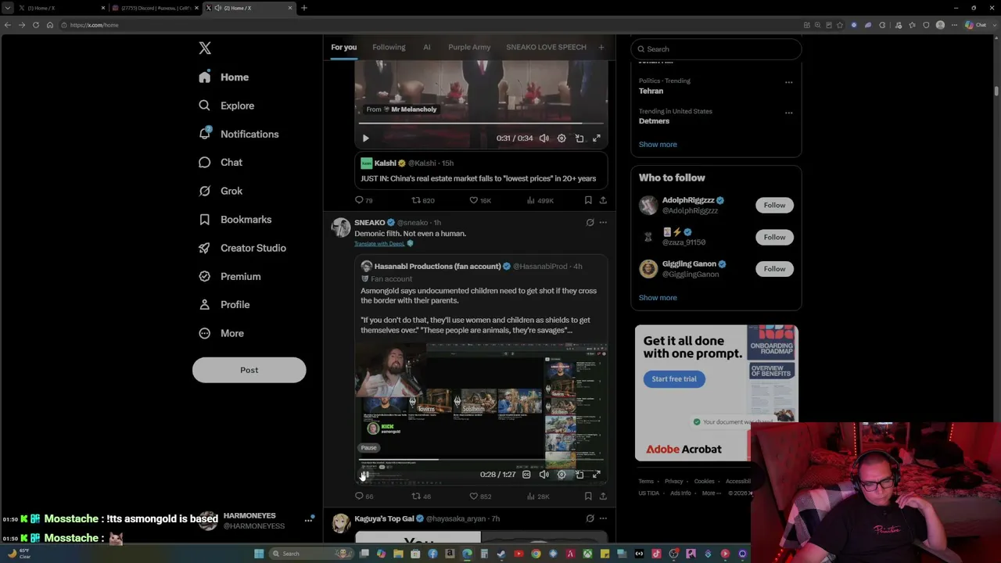Viewport: 1001px width, 563px height.
Task: Bookmark the Kalshi post
Action: pos(588,200)
